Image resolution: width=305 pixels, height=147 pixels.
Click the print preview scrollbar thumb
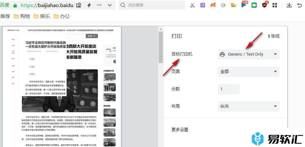pyautogui.click(x=161, y=47)
